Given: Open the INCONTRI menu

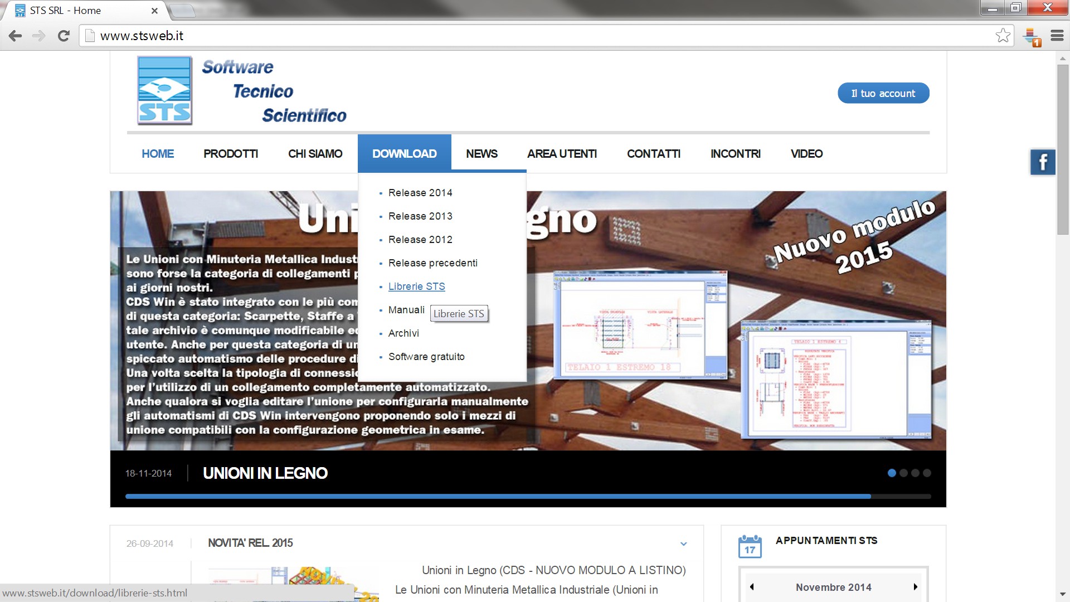Looking at the screenshot, I should [x=736, y=154].
